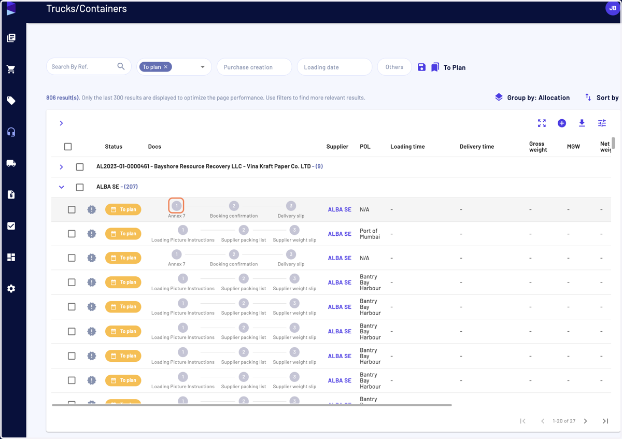
Task: Open the Sort by selector
Action: [x=602, y=97]
